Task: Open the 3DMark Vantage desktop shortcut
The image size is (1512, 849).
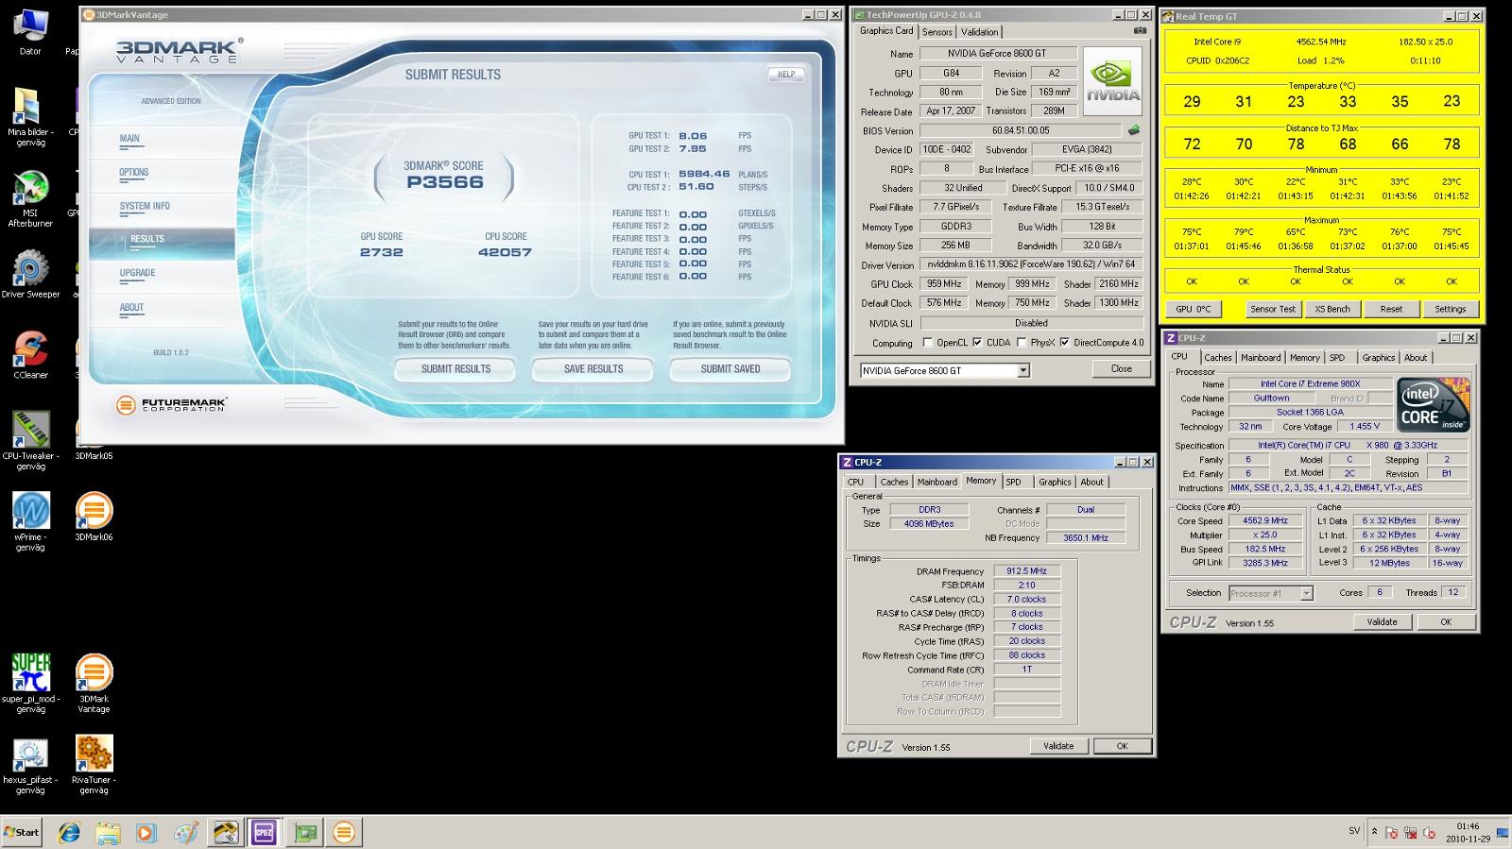Action: (94, 684)
